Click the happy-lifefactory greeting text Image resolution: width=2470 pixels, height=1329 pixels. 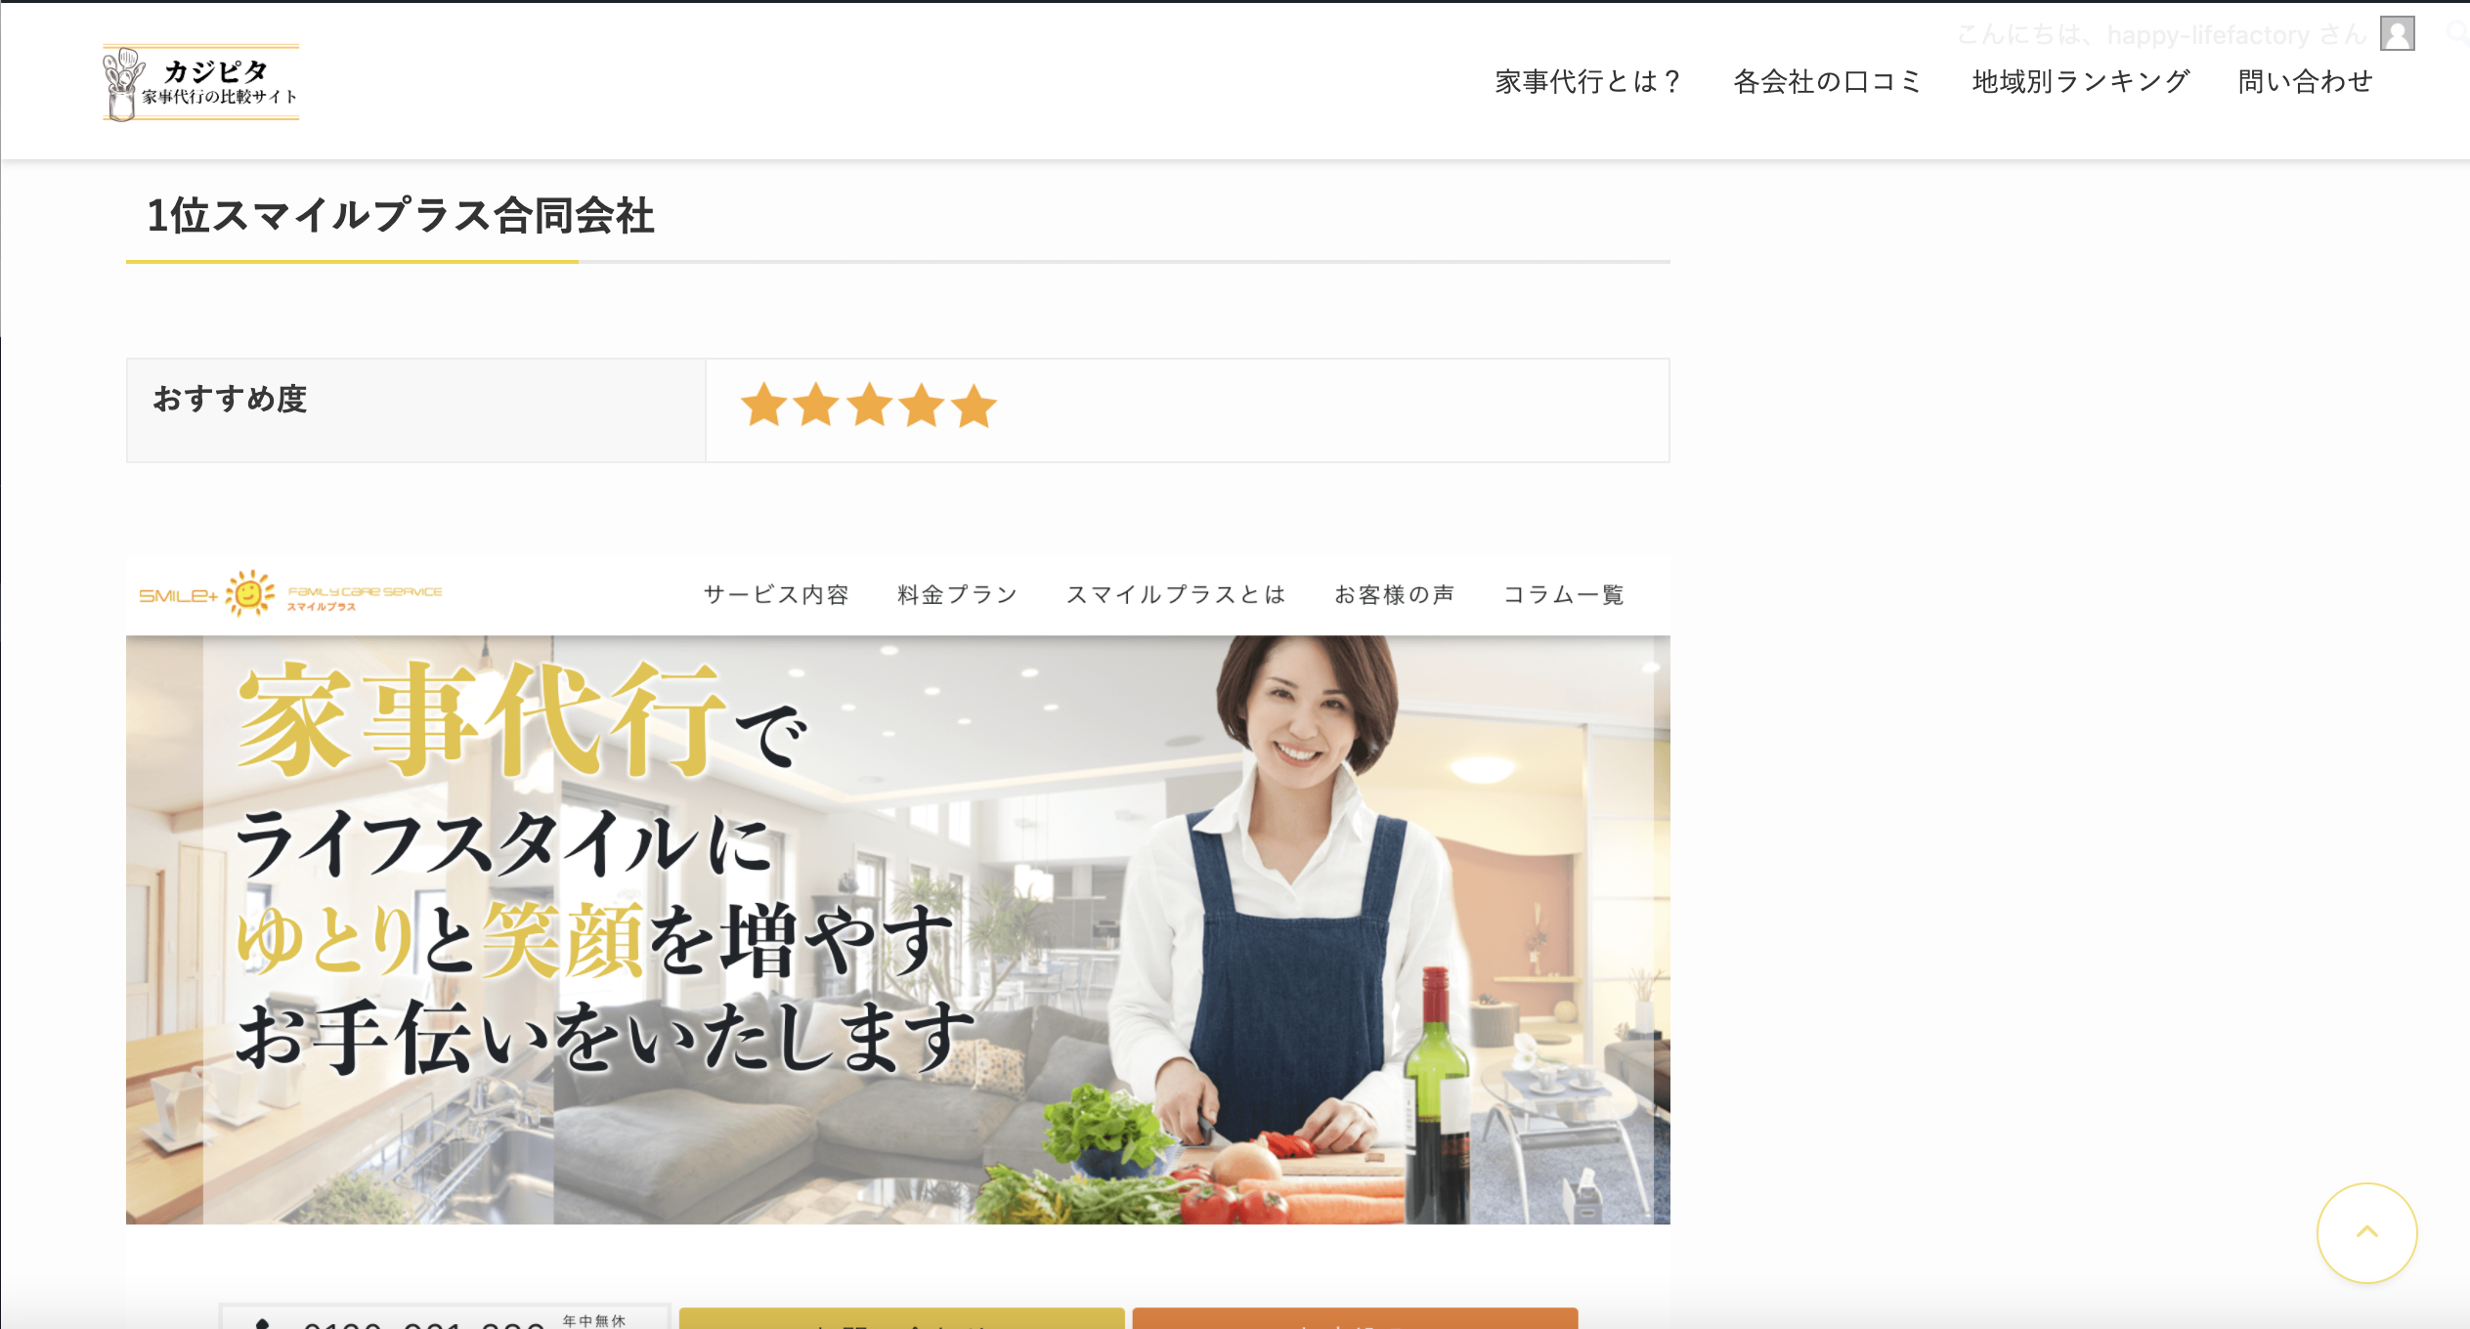coord(2160,35)
